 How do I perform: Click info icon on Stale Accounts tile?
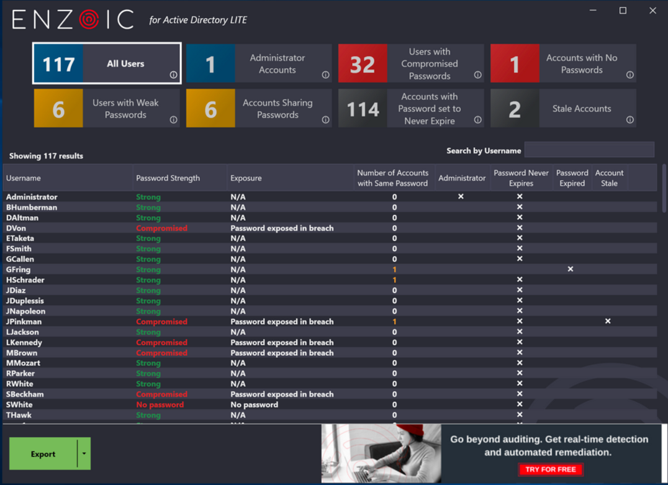[630, 119]
